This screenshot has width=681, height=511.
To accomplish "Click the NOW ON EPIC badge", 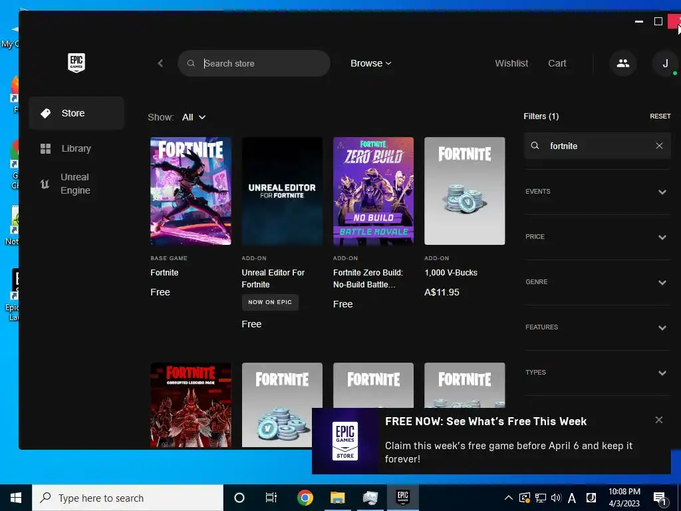I will [x=270, y=302].
